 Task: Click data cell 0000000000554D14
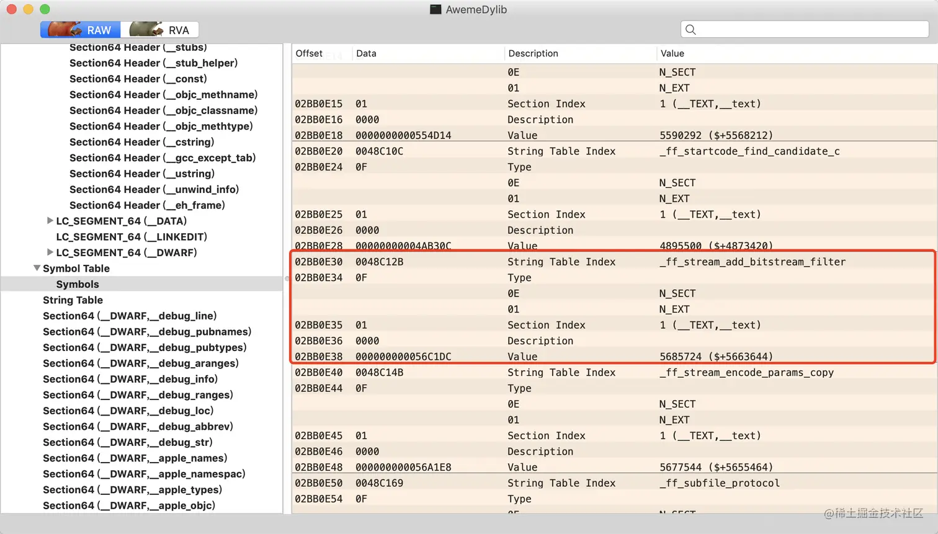click(403, 135)
